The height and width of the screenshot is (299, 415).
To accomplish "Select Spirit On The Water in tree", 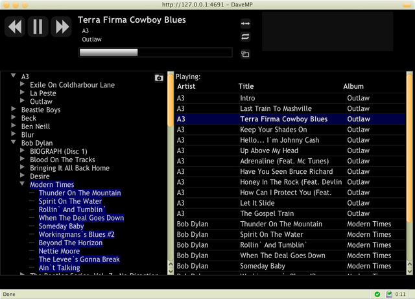I will pos(71,201).
